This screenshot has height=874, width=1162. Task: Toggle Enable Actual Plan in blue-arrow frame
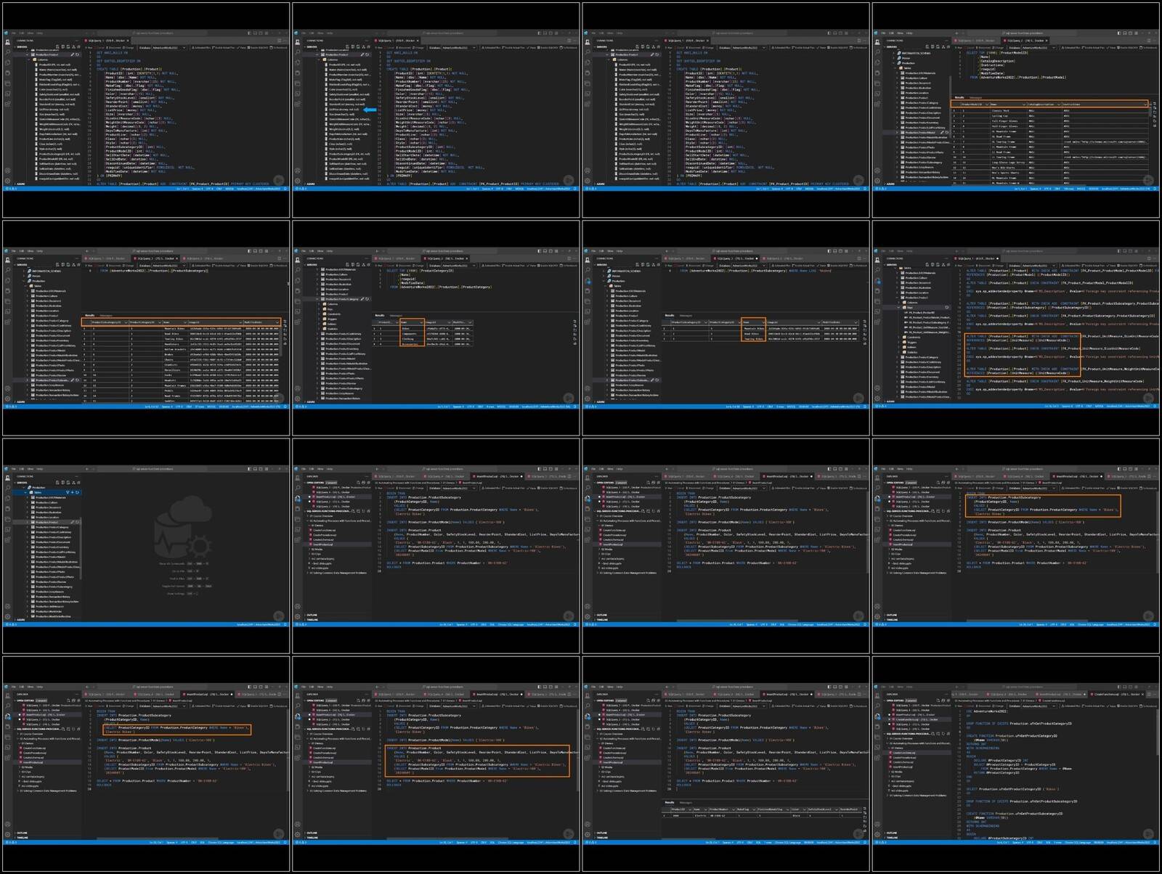click(x=515, y=47)
